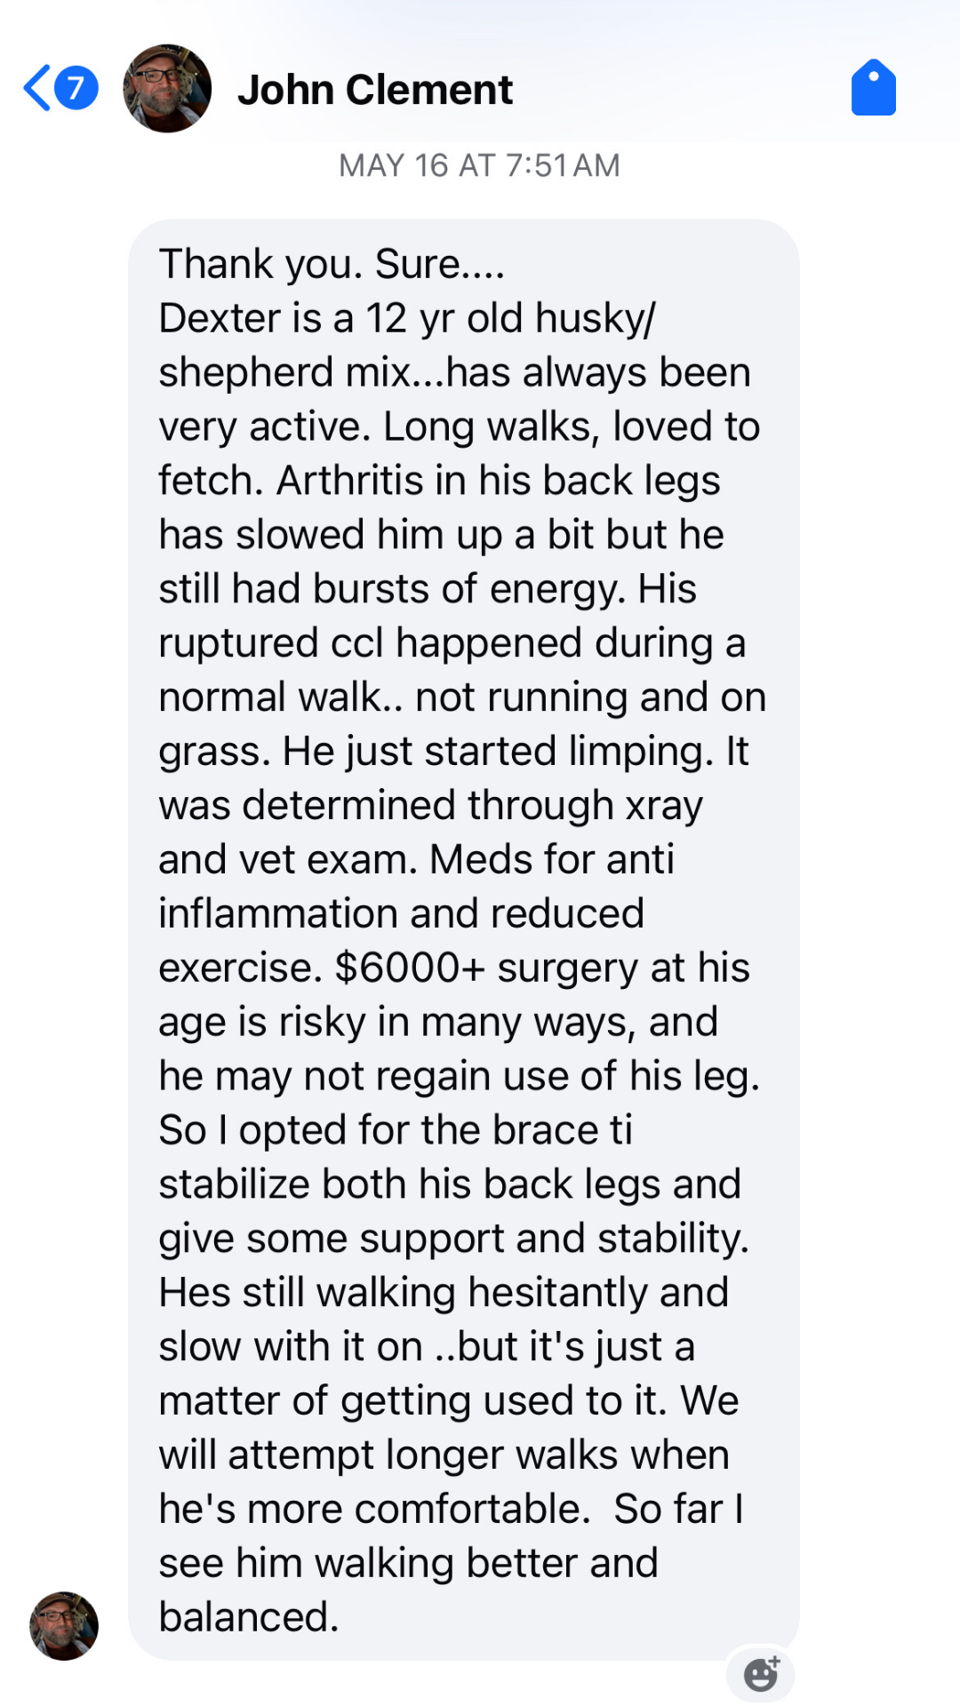The image size is (960, 1706).
Task: Tap the "was determined through xray" line
Action: pos(430,805)
